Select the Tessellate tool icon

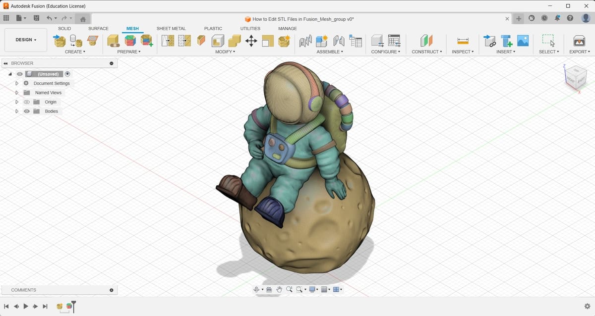[x=76, y=41]
